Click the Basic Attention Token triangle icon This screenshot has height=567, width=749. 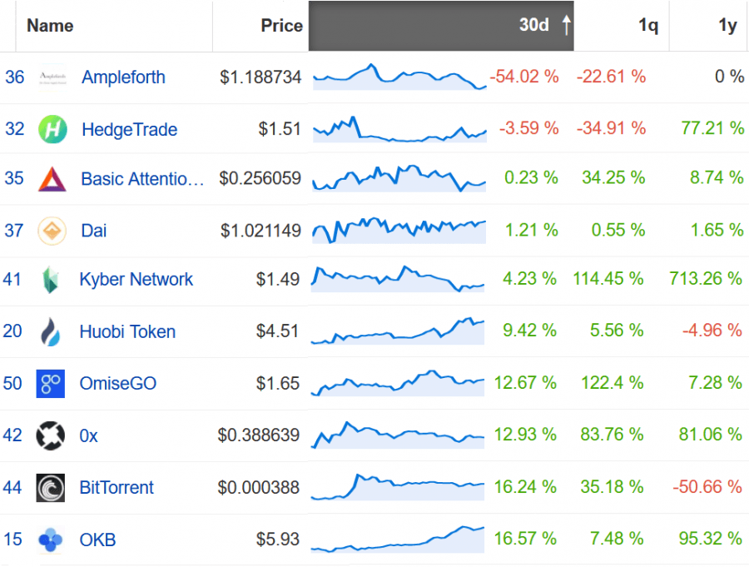(52, 179)
